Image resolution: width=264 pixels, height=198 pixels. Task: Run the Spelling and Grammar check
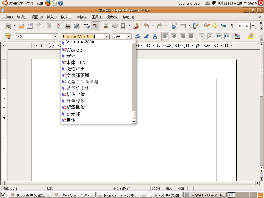coord(87,26)
